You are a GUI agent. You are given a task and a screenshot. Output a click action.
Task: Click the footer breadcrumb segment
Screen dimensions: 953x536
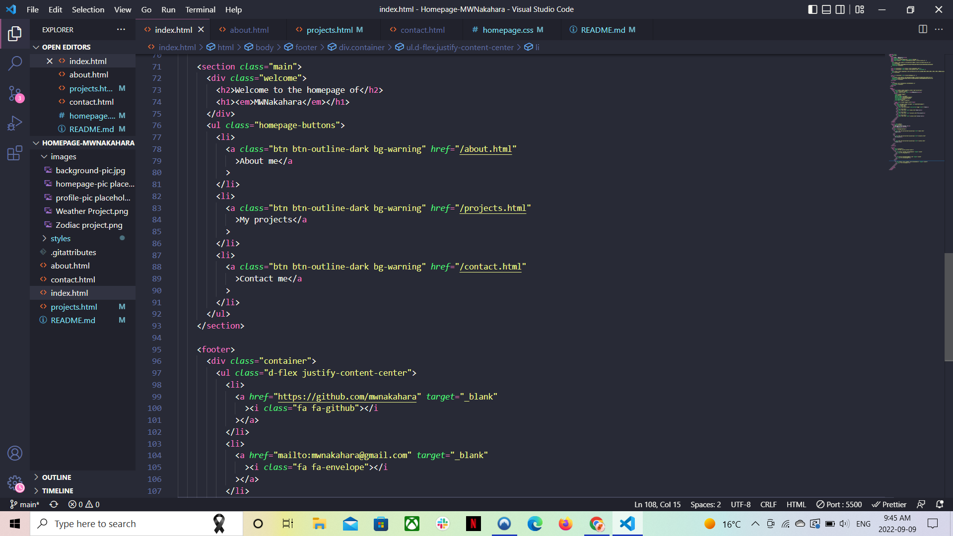click(300, 47)
